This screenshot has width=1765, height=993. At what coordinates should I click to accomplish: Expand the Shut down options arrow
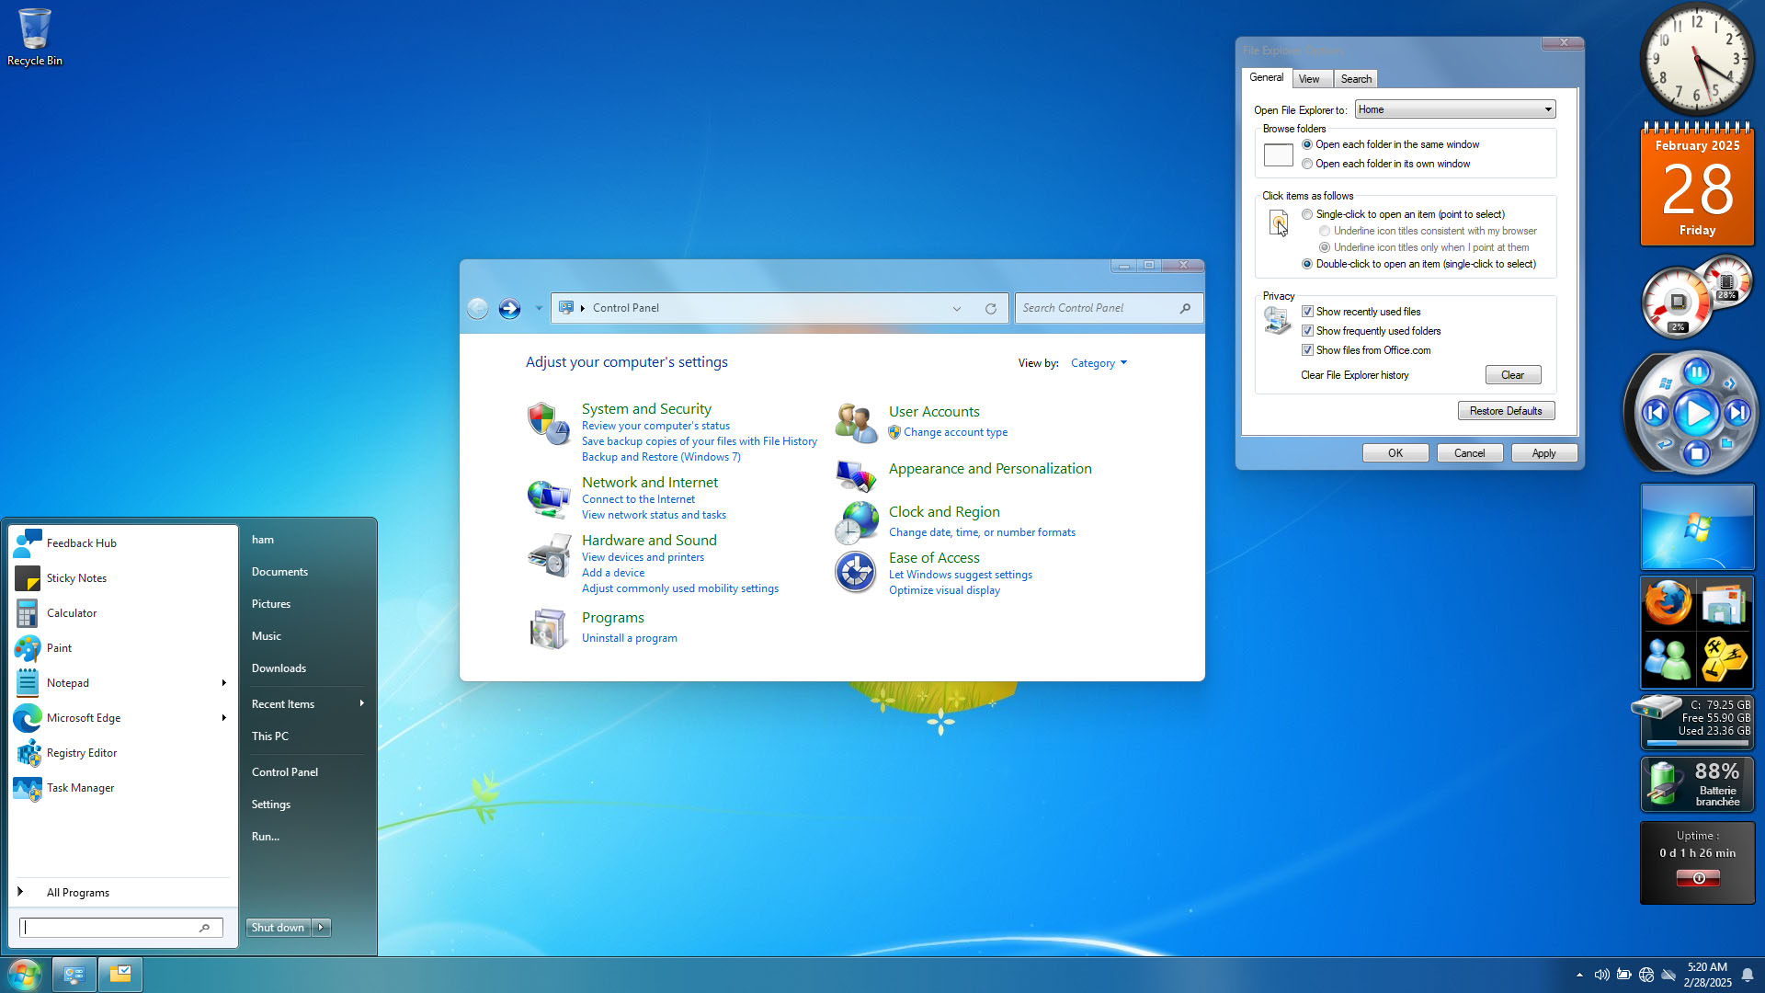[x=321, y=927]
